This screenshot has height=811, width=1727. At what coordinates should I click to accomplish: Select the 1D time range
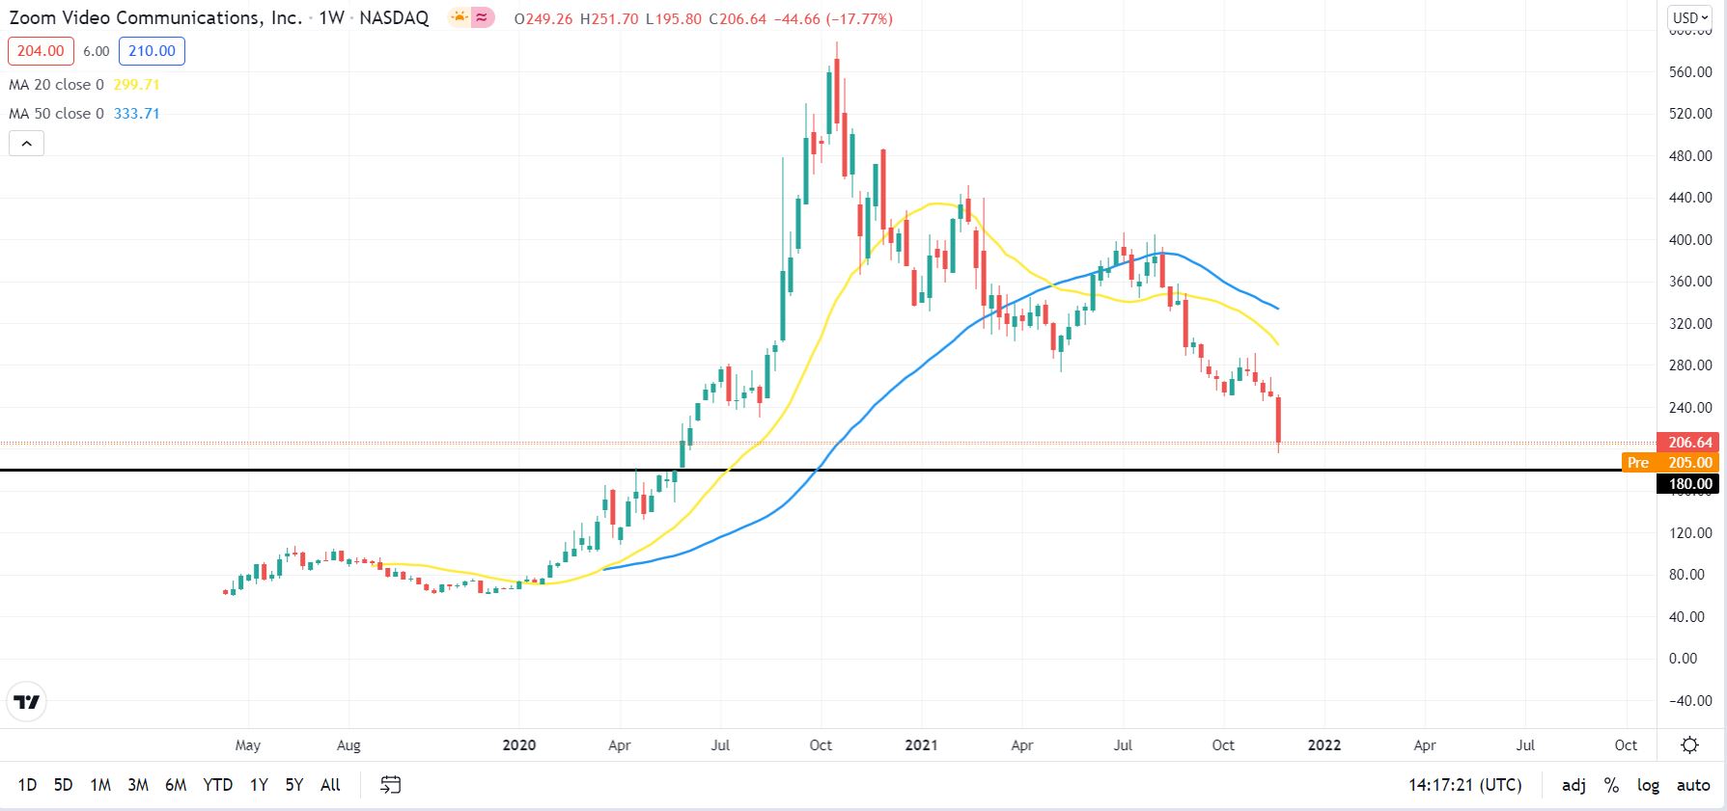[x=27, y=785]
